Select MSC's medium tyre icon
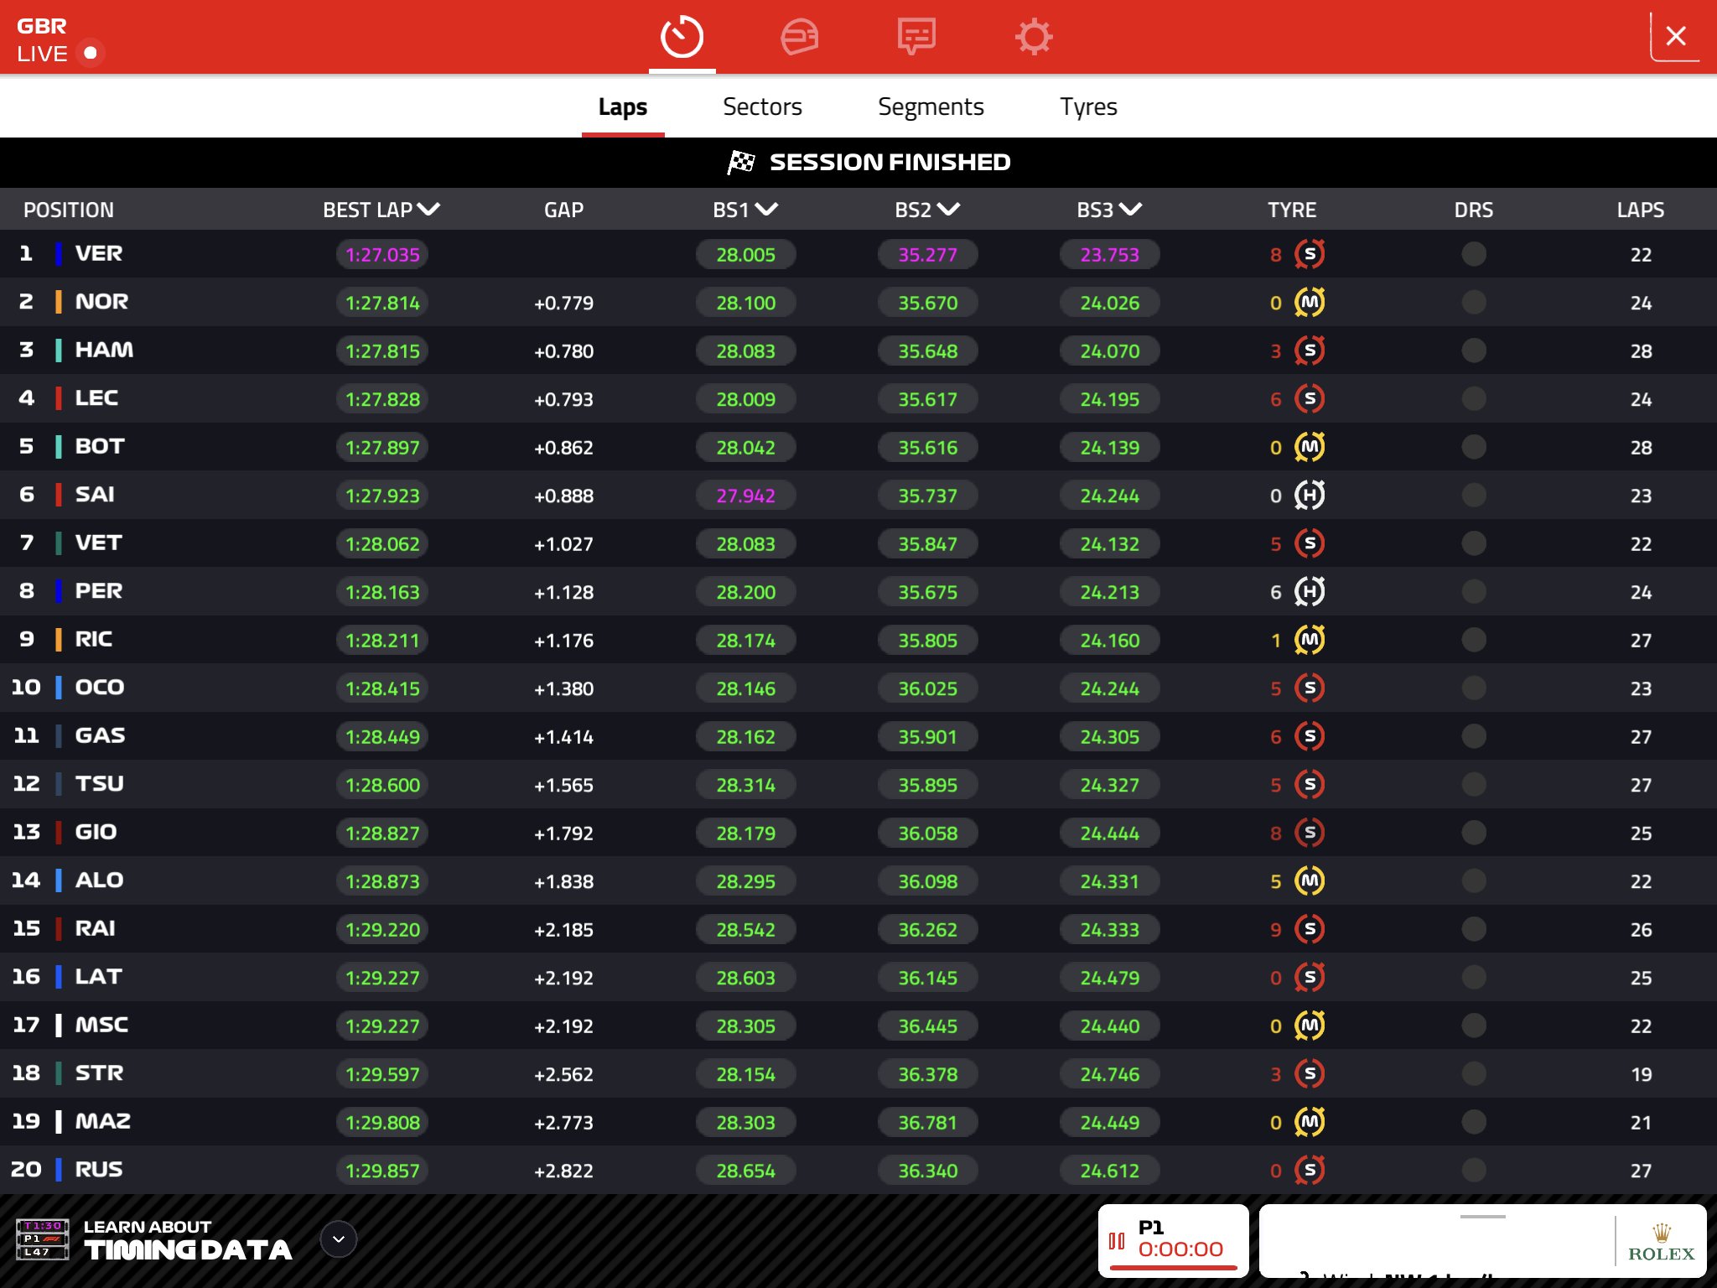This screenshot has height=1288, width=1717. (1310, 1026)
